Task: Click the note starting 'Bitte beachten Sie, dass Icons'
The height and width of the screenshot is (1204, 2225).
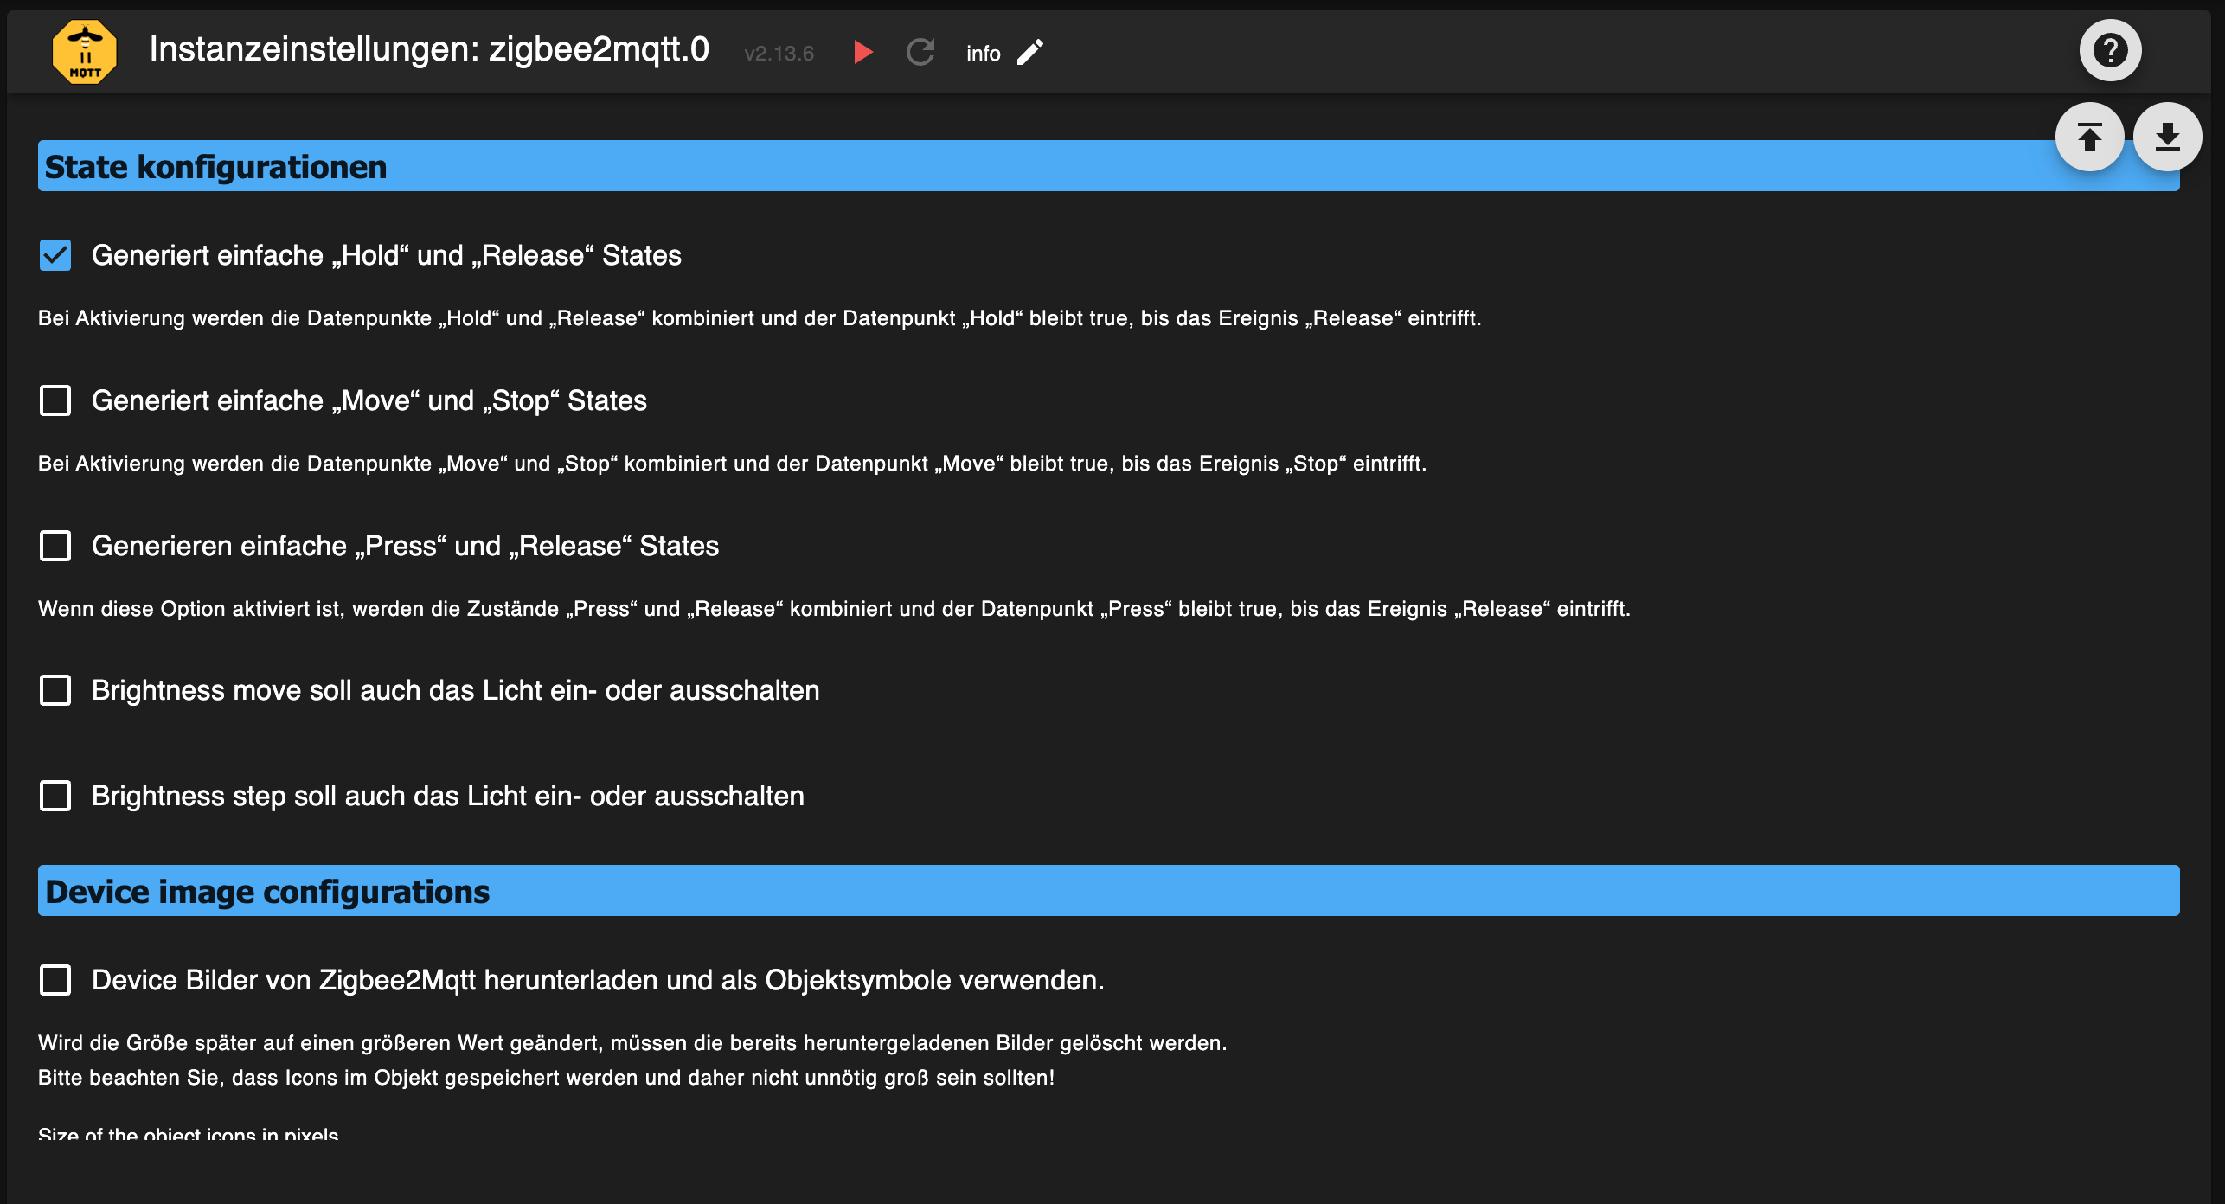Action: [547, 1078]
